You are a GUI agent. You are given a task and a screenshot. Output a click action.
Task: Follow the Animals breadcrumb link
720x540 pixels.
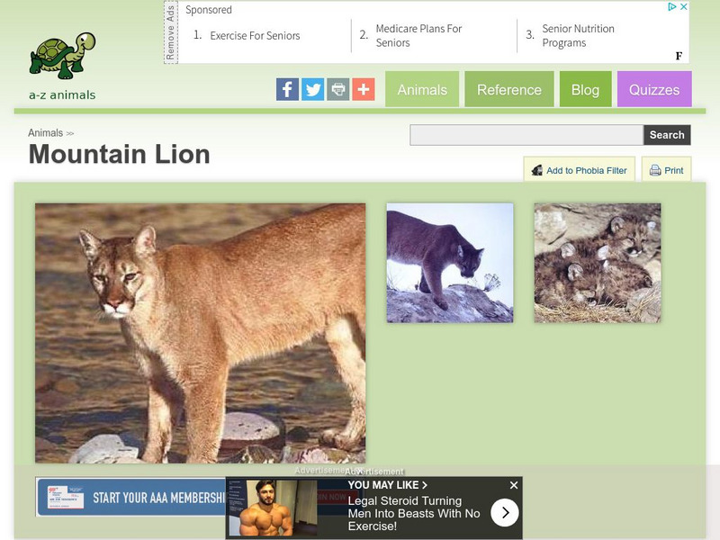(x=46, y=133)
